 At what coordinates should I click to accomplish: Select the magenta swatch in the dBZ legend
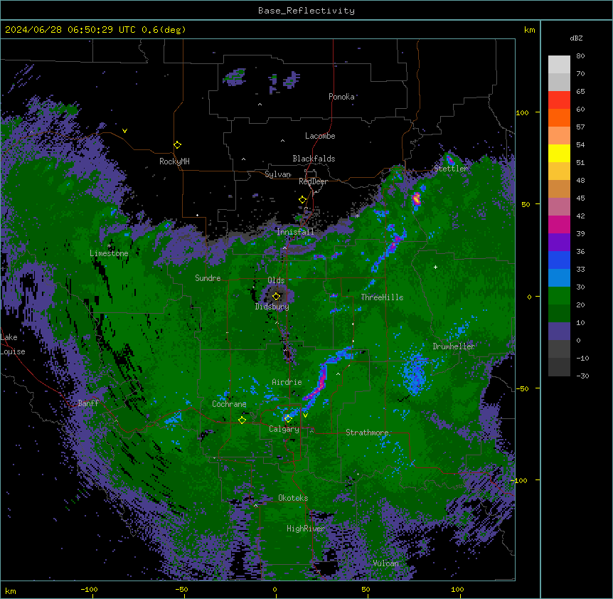[x=559, y=224]
